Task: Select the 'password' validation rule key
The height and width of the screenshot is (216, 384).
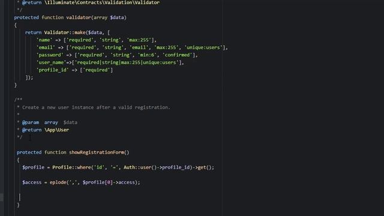Action: click(50, 55)
